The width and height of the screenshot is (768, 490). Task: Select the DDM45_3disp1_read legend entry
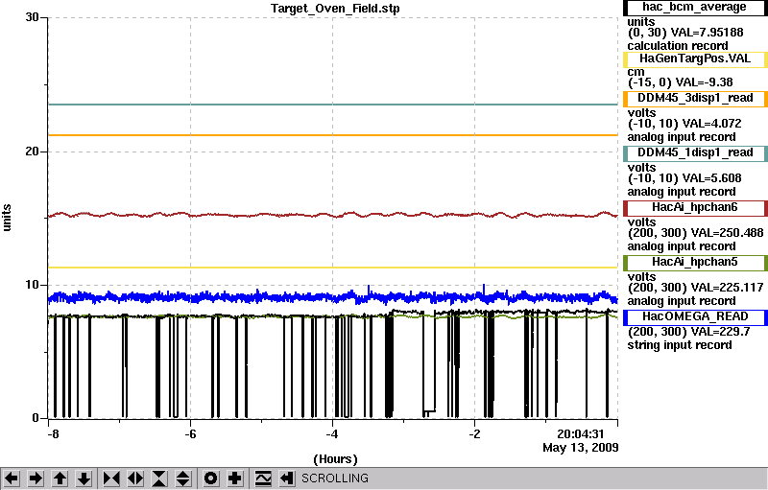click(x=695, y=99)
